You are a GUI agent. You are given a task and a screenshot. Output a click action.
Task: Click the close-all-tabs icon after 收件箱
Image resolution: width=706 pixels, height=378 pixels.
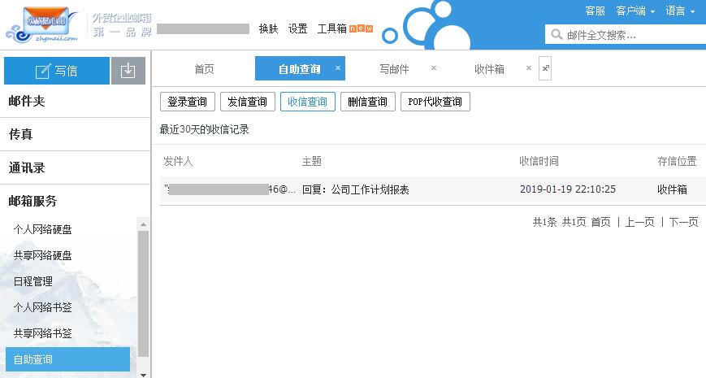pyautogui.click(x=545, y=69)
